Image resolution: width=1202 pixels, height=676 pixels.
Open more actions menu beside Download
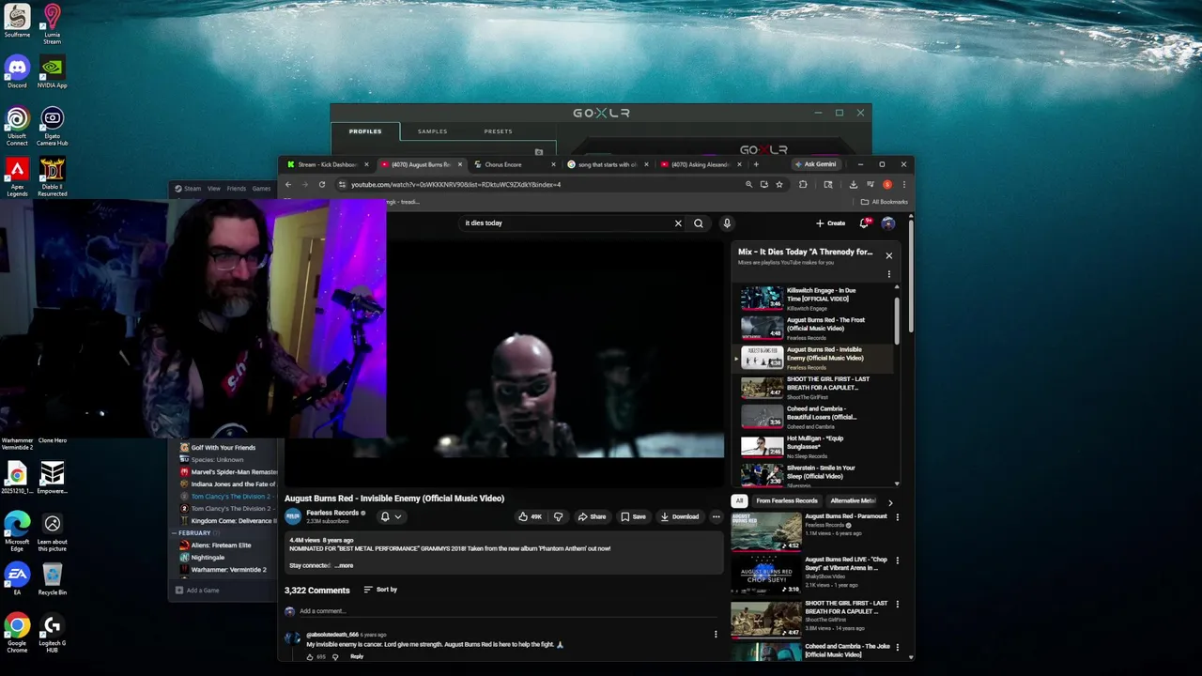716,516
